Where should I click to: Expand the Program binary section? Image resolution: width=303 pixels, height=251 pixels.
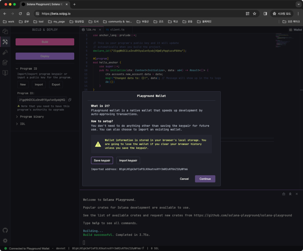click(x=30, y=117)
